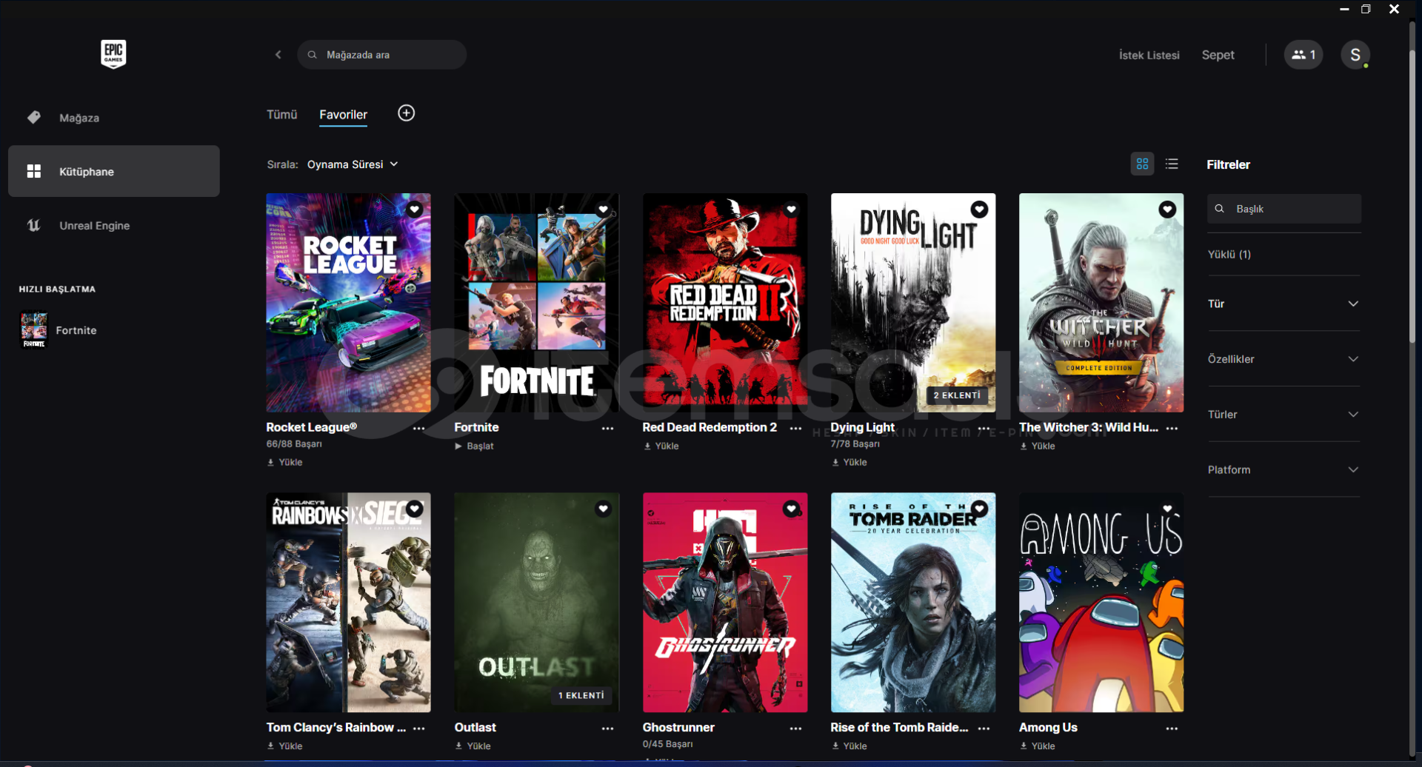Screen dimensions: 1422x767
Task: Click the Epic Games logo
Action: pos(113,54)
